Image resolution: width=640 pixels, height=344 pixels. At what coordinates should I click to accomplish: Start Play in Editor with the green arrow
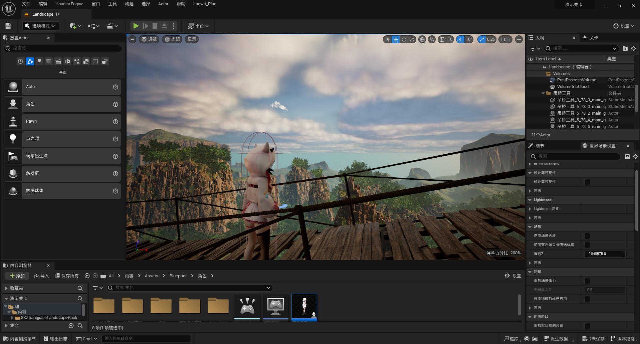click(x=136, y=26)
